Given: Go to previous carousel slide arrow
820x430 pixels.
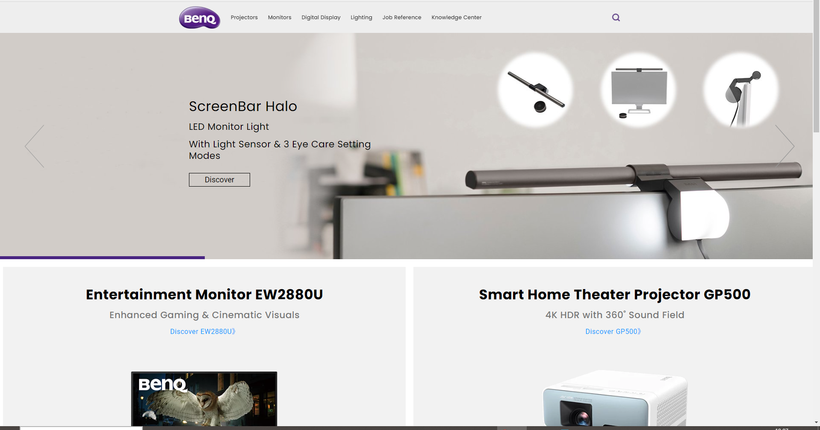Looking at the screenshot, I should pyautogui.click(x=35, y=146).
